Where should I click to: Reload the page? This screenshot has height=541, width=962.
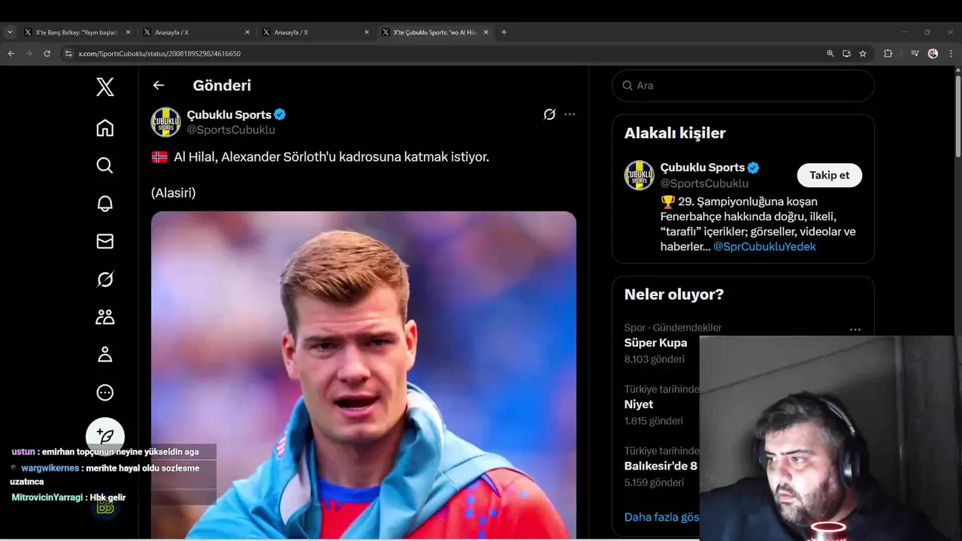click(47, 53)
